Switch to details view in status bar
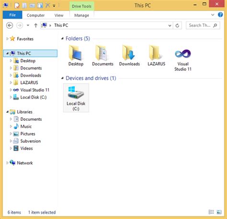The height and width of the screenshot is (219, 227). click(x=211, y=212)
